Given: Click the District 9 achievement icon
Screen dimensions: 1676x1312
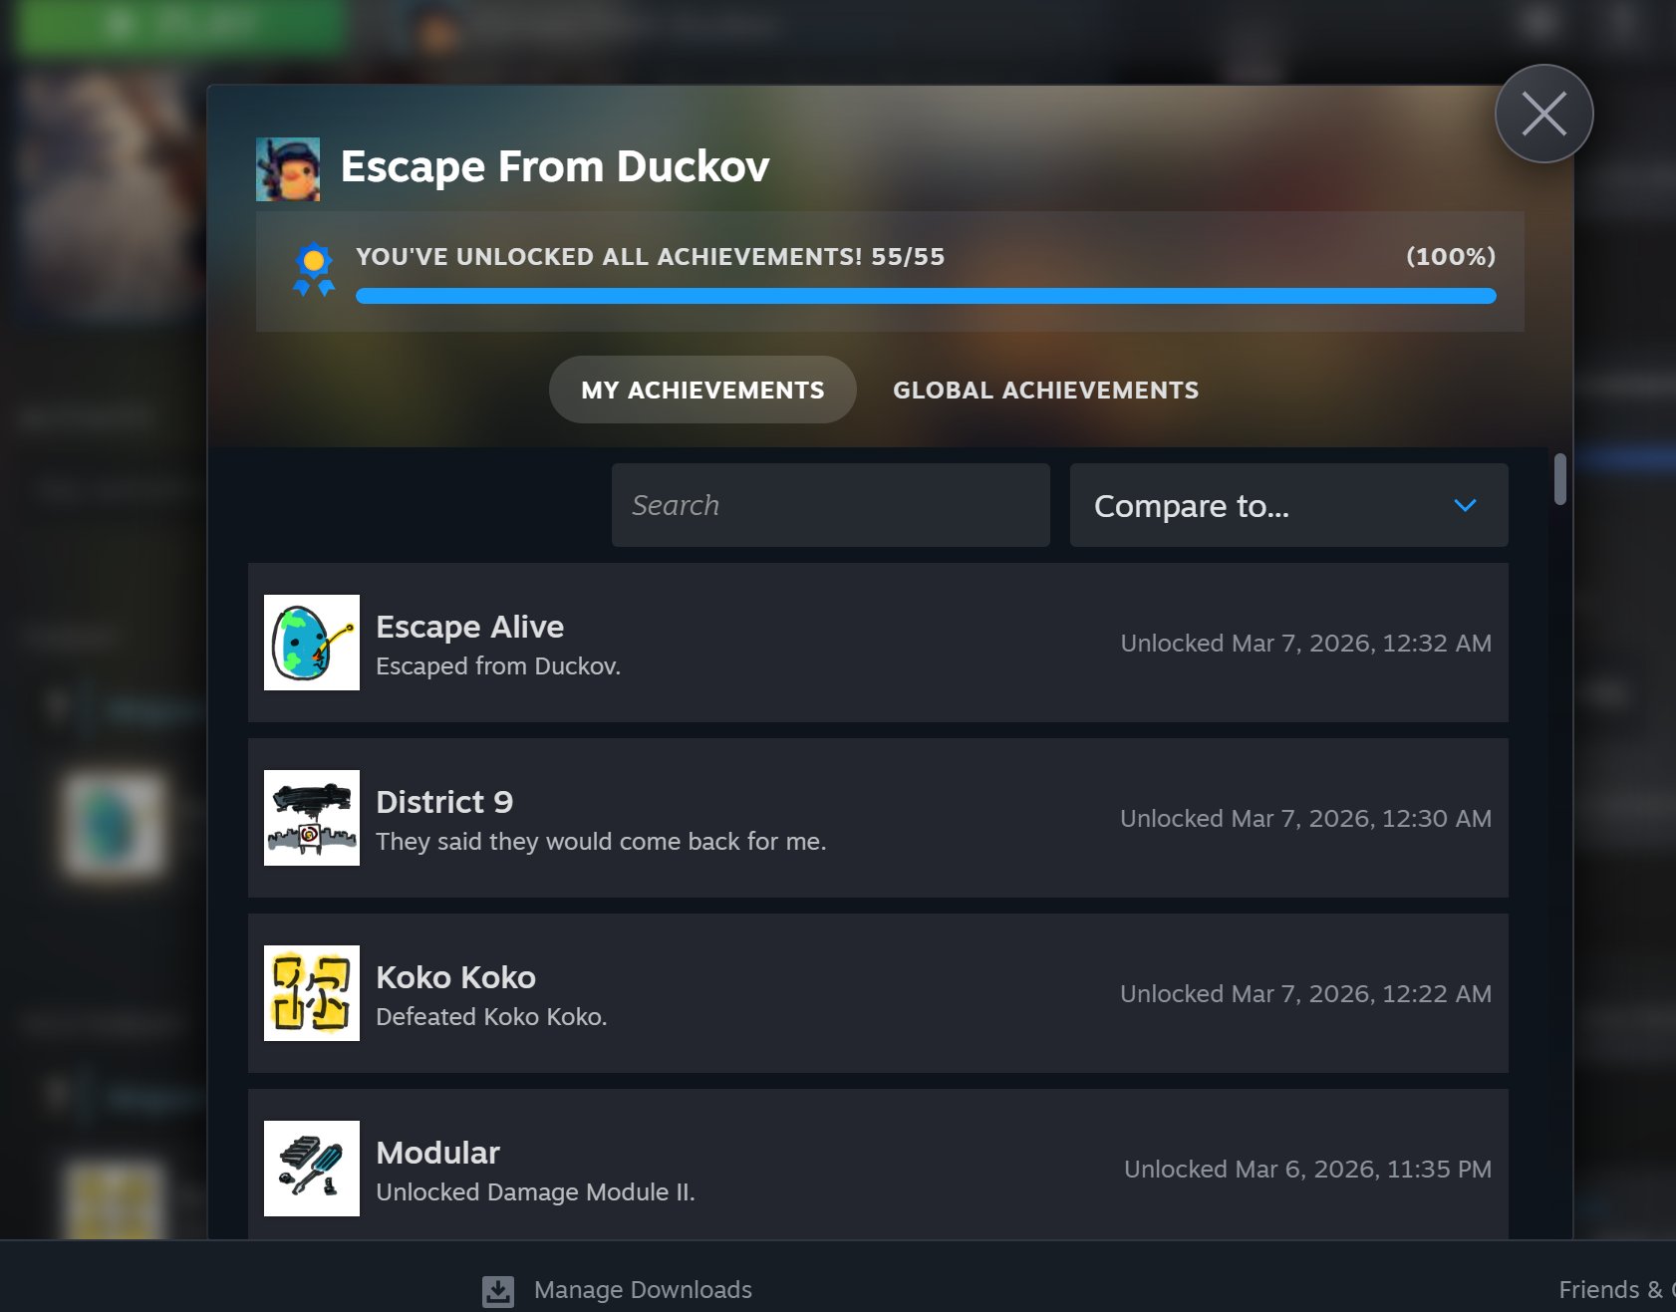Looking at the screenshot, I should (312, 818).
